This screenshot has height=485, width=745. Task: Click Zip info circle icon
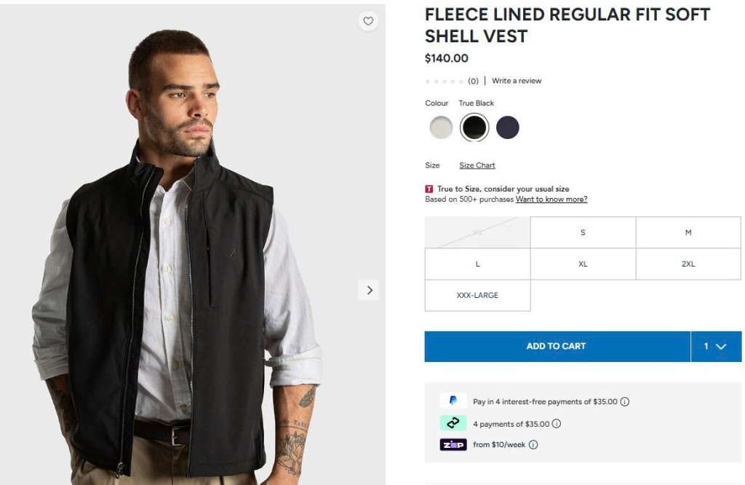pyautogui.click(x=533, y=444)
